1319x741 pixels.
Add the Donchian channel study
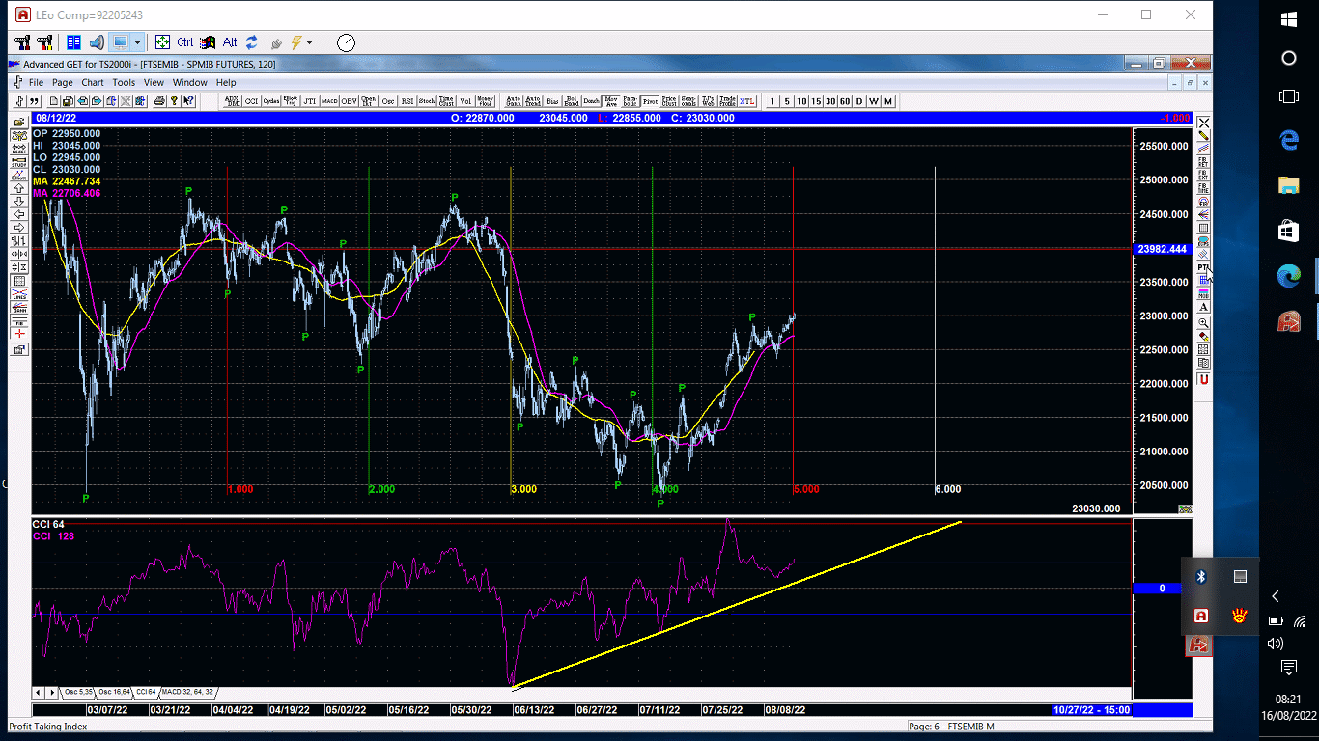(591, 100)
